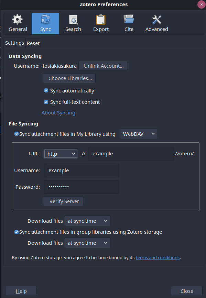
Task: Open the WebDAV storage method dropdown
Action: tap(139, 134)
